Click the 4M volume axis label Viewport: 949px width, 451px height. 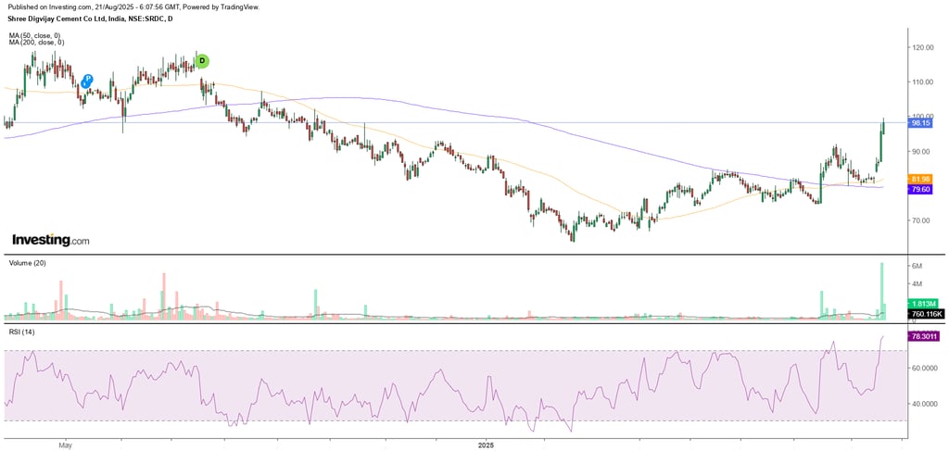917,284
